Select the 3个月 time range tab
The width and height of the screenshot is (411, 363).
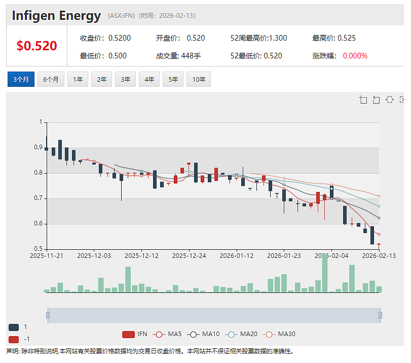21,79
